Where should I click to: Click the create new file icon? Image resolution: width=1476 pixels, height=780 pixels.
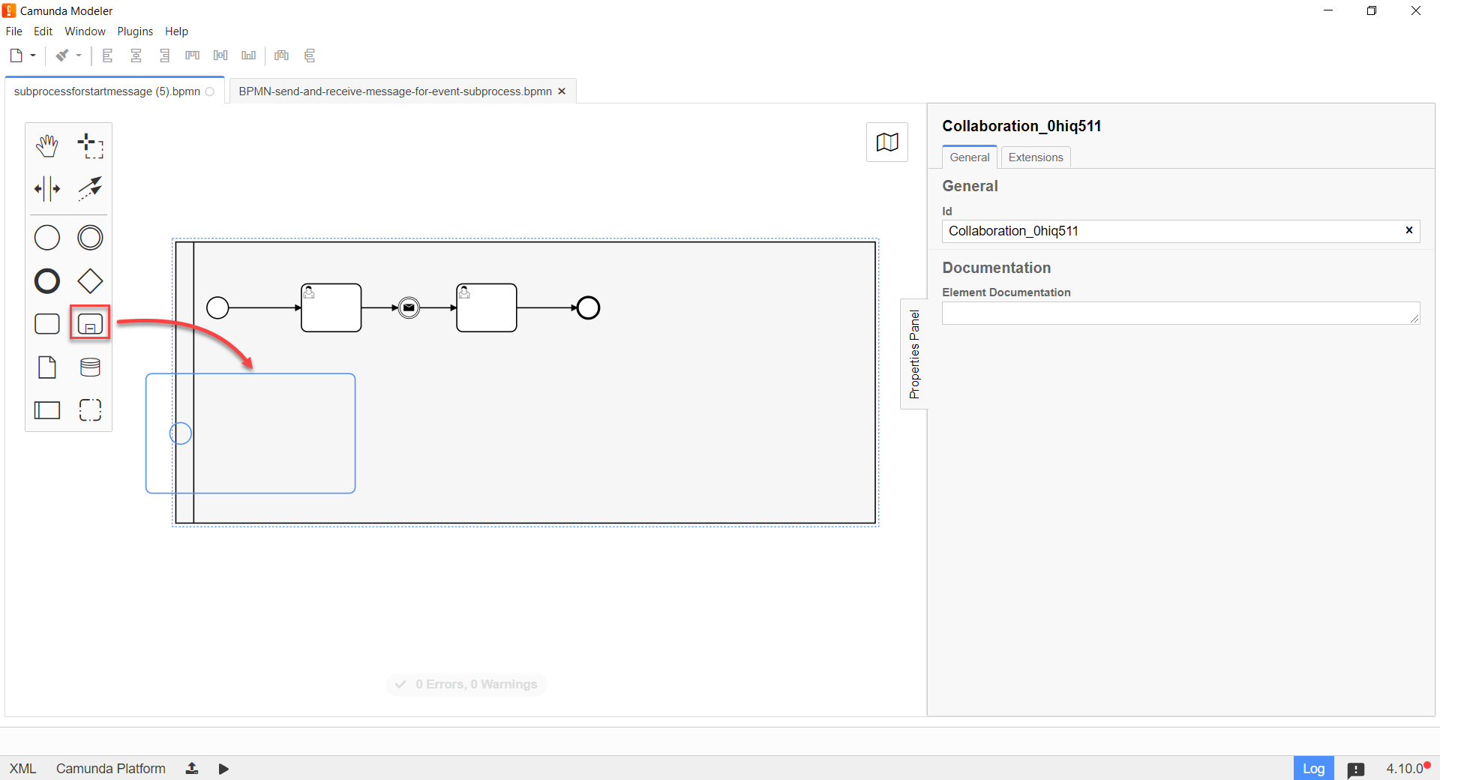[x=16, y=55]
